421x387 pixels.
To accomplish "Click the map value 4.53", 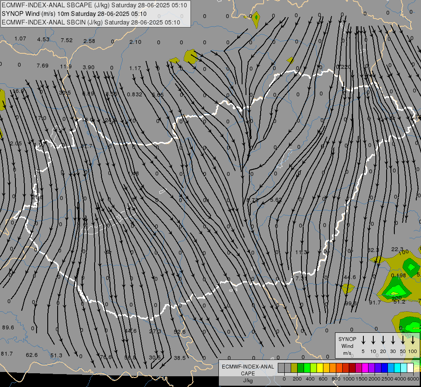I will (43, 39).
